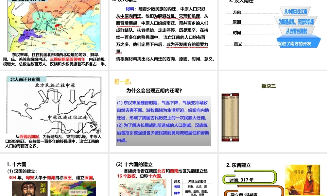
Task: Click the 板块三 title text
Action: (x=268, y=86)
